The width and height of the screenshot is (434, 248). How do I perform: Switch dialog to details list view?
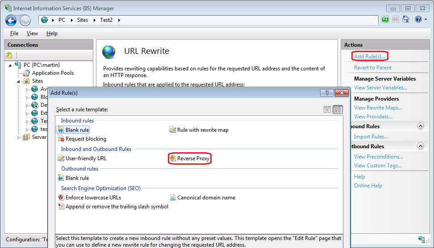327,110
